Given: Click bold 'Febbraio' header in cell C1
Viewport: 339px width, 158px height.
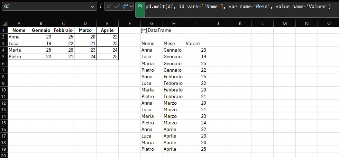Looking at the screenshot, I should [63, 30].
